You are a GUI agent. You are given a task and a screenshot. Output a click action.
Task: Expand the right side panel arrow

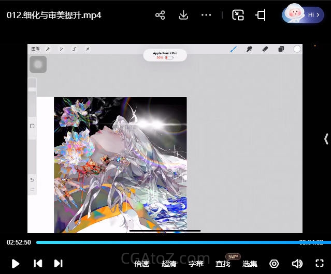[x=326, y=139]
